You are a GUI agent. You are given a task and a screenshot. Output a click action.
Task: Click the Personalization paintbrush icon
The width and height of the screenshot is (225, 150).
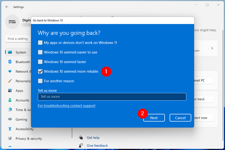10,81
